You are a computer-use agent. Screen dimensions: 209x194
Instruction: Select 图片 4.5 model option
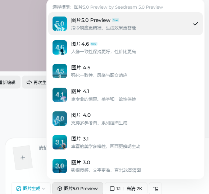click(x=126, y=71)
